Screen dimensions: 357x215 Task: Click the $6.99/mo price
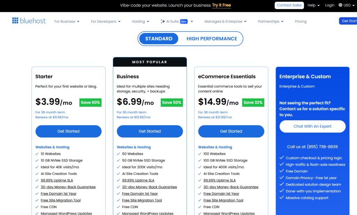coord(135,102)
